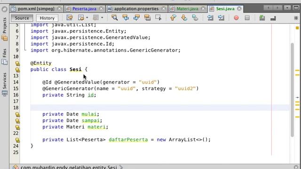The height and width of the screenshot is (169, 301).
Task: Select the Sesi.java tab
Action: tap(225, 9)
